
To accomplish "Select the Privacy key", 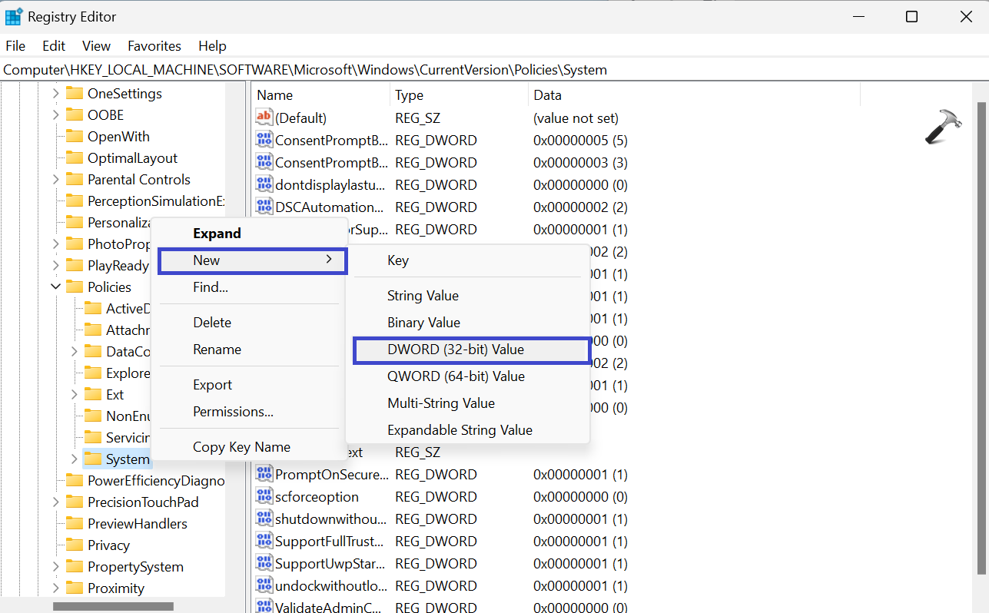I will pos(108,545).
